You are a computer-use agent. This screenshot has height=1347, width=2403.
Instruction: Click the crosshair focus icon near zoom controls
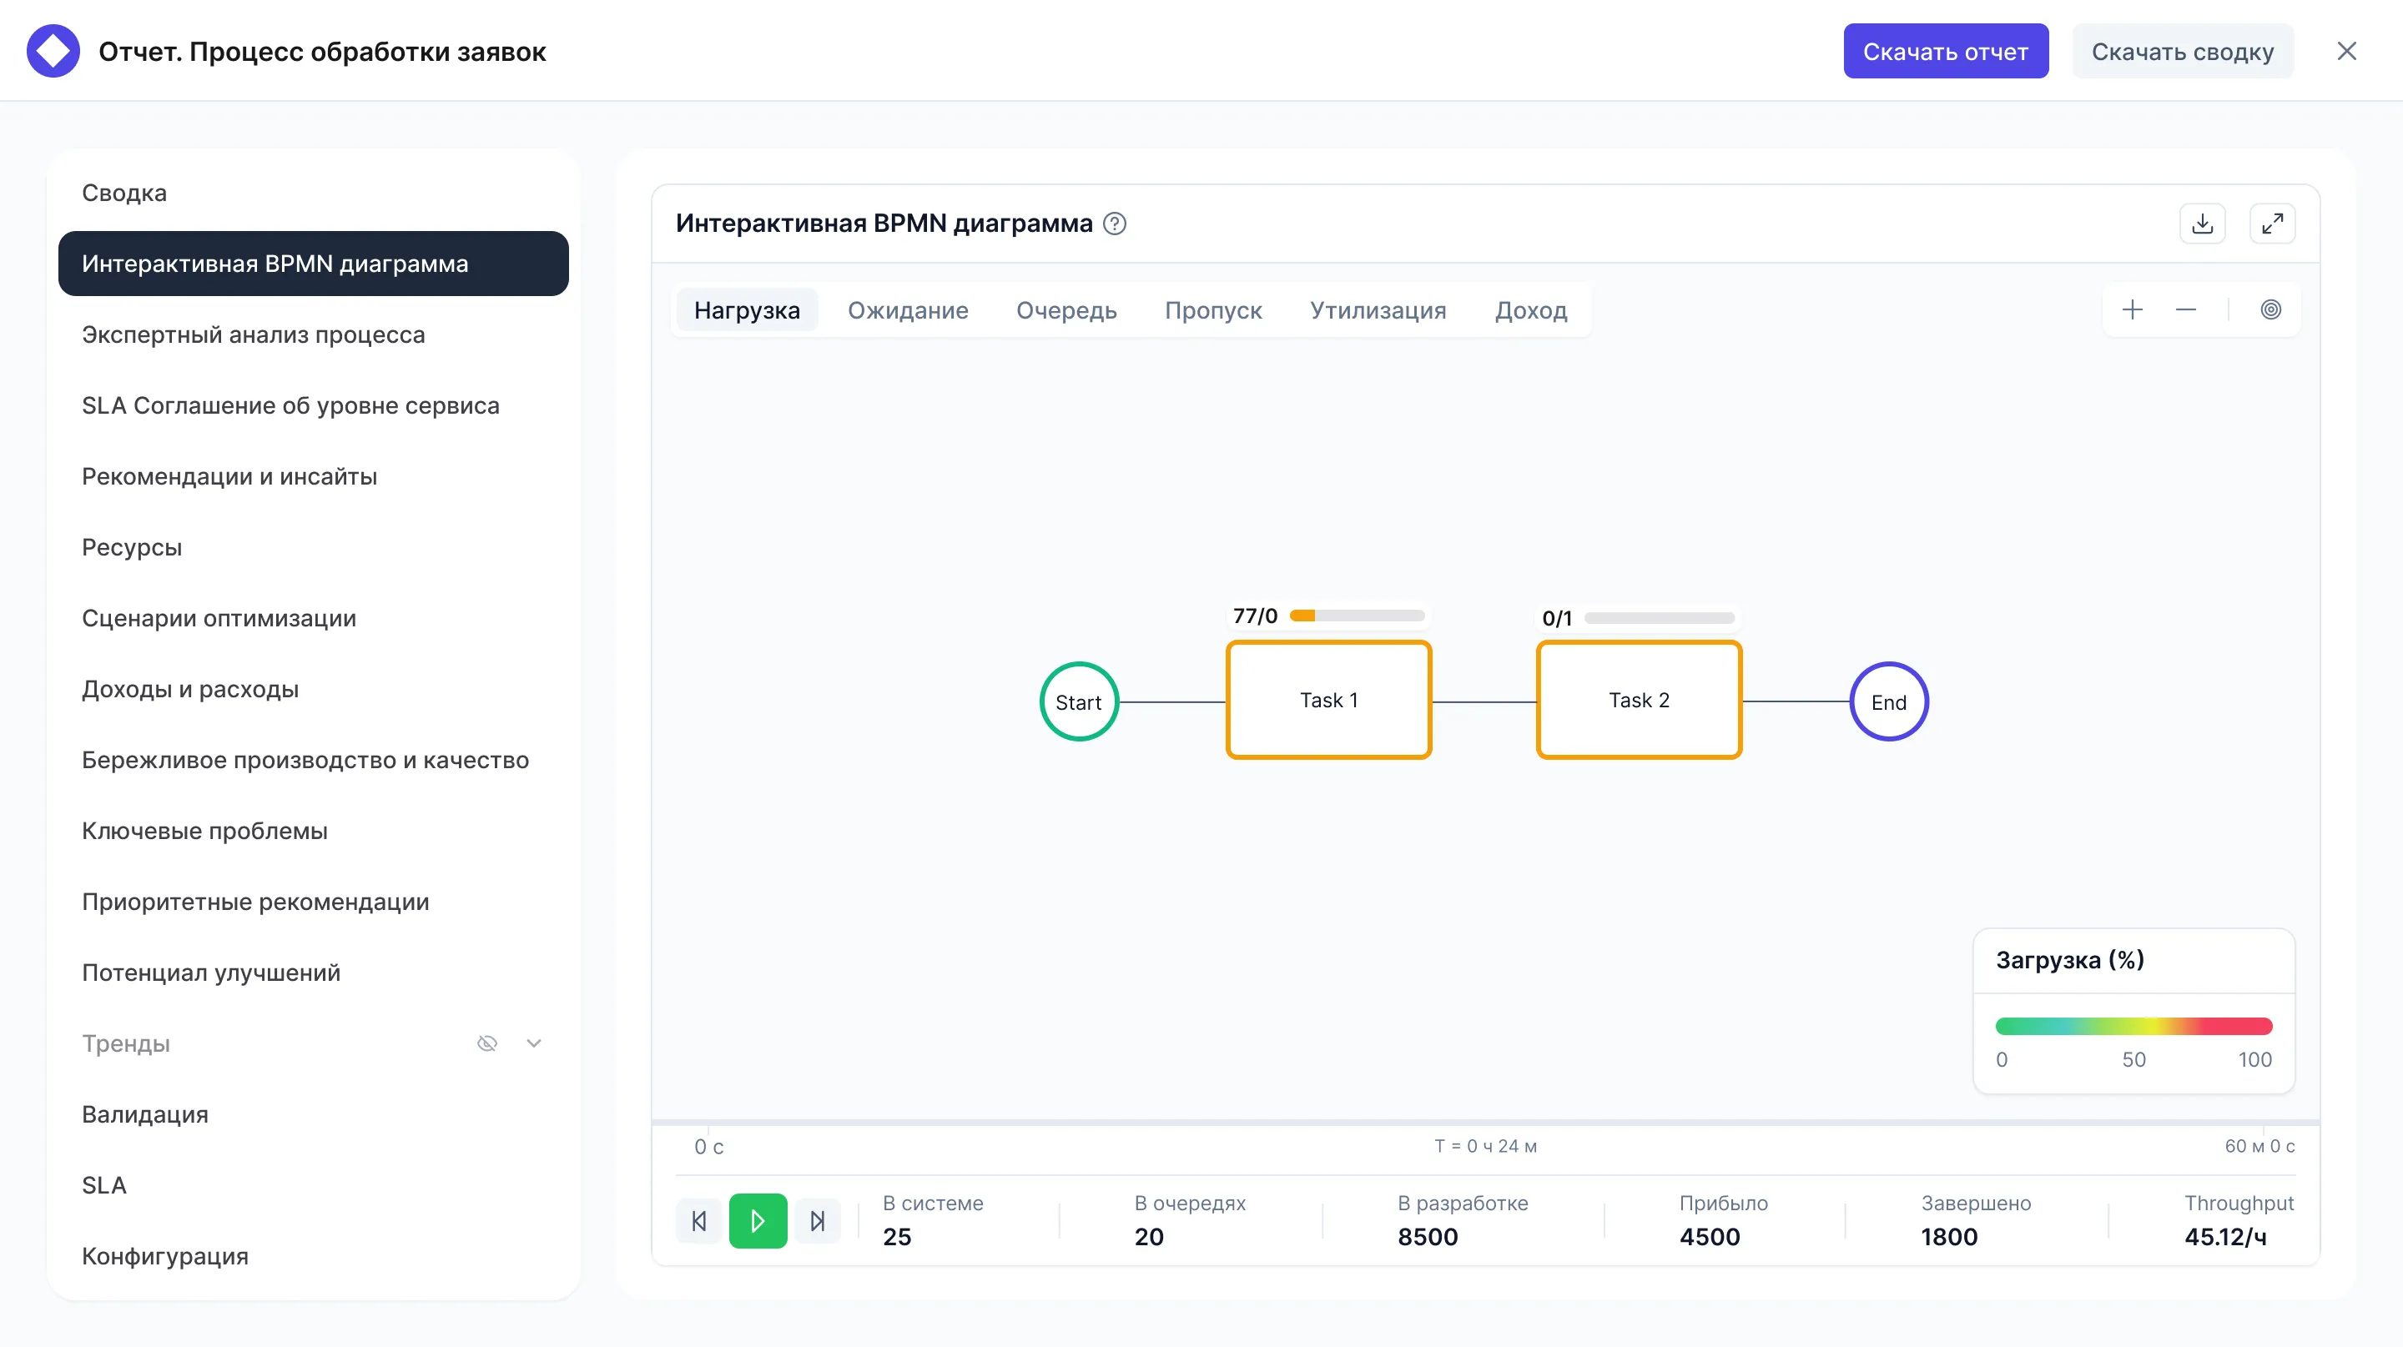click(x=2272, y=309)
